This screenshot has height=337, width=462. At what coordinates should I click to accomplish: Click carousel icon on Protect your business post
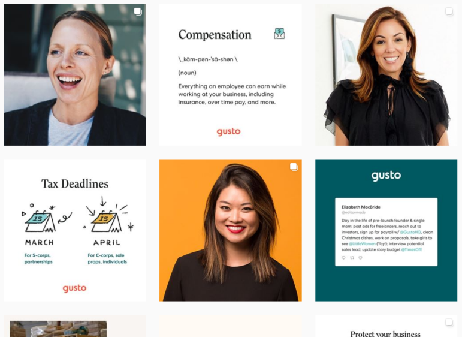[449, 322]
